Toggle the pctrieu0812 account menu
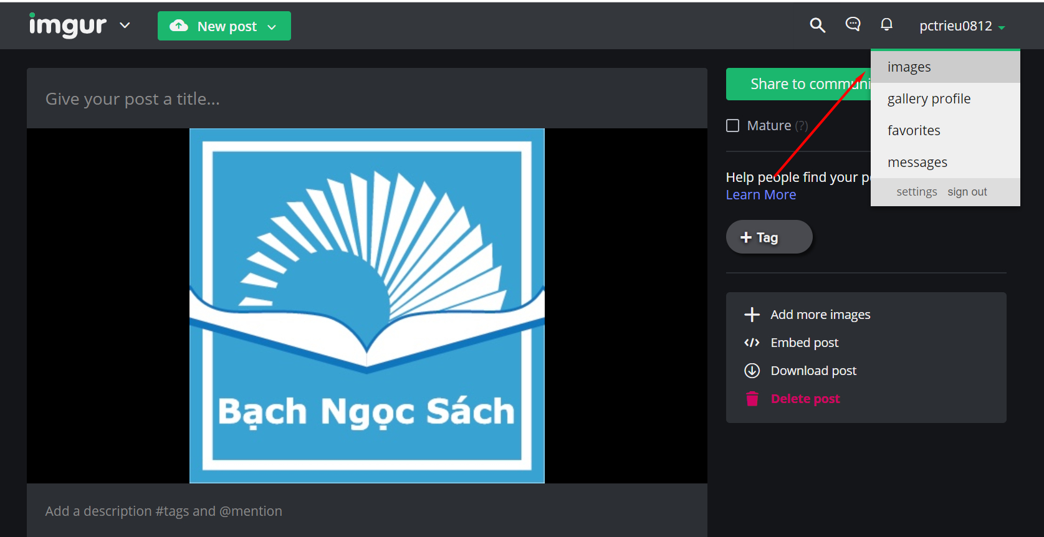The width and height of the screenshot is (1044, 537). (x=962, y=26)
